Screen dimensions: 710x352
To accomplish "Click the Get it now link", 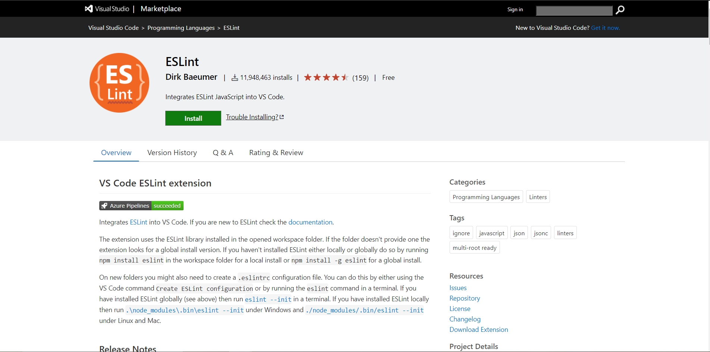I will pyautogui.click(x=605, y=28).
